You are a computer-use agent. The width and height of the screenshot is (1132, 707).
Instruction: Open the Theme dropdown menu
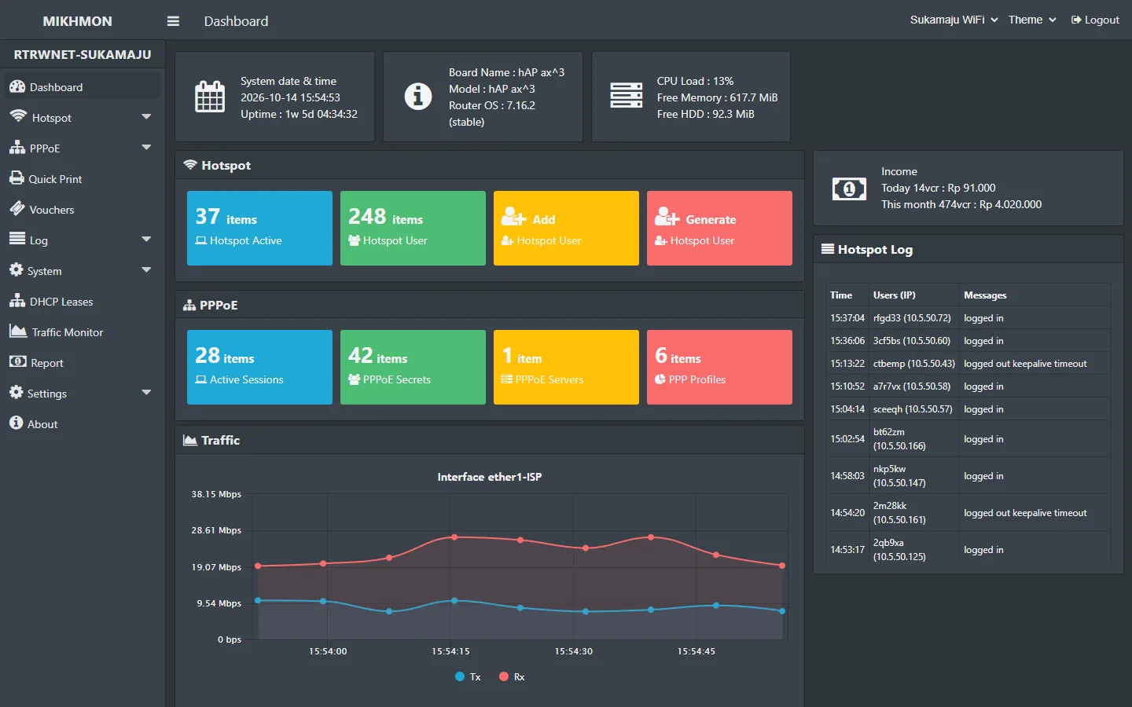1032,20
